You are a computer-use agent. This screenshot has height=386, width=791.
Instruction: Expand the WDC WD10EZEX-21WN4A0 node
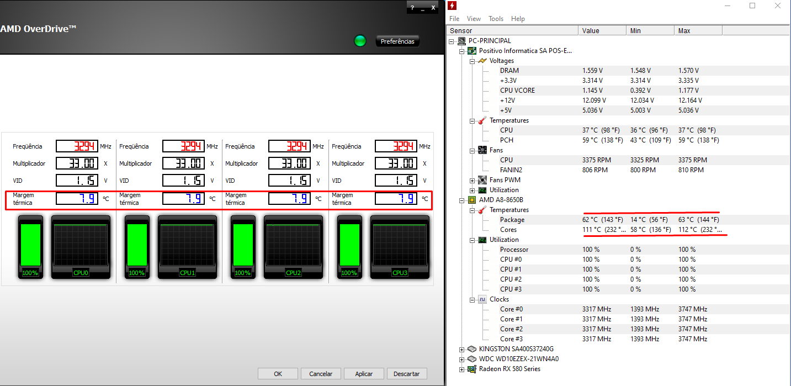coord(462,359)
